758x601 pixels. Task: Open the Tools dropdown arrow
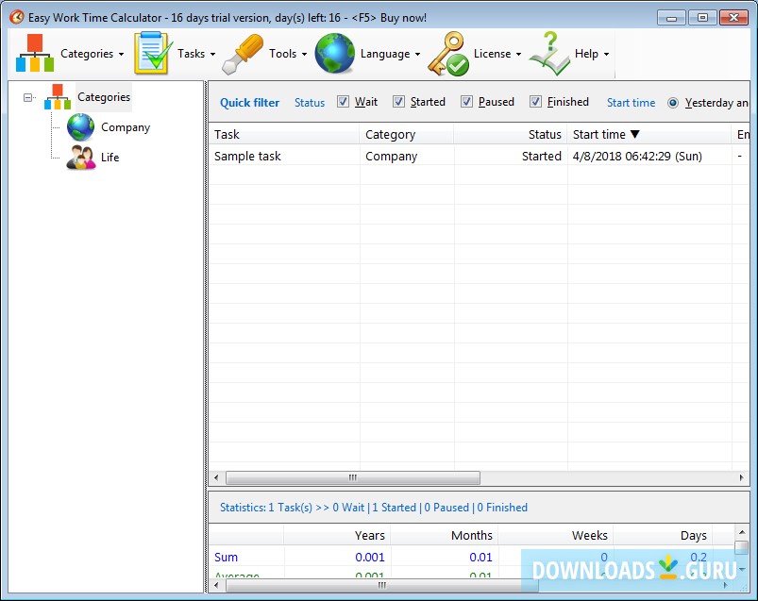[x=304, y=54]
